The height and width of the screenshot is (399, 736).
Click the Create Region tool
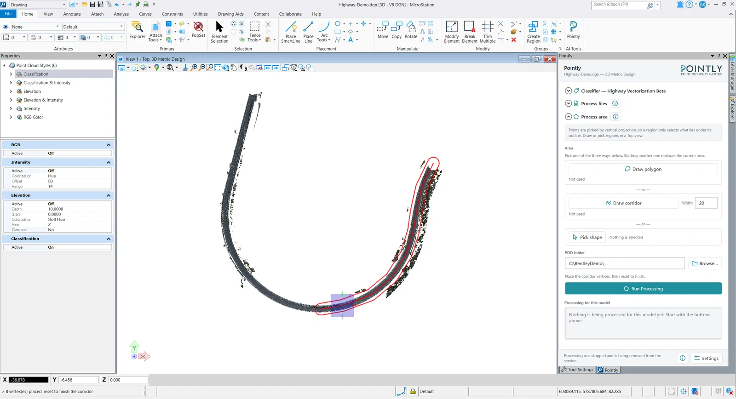pyautogui.click(x=534, y=32)
